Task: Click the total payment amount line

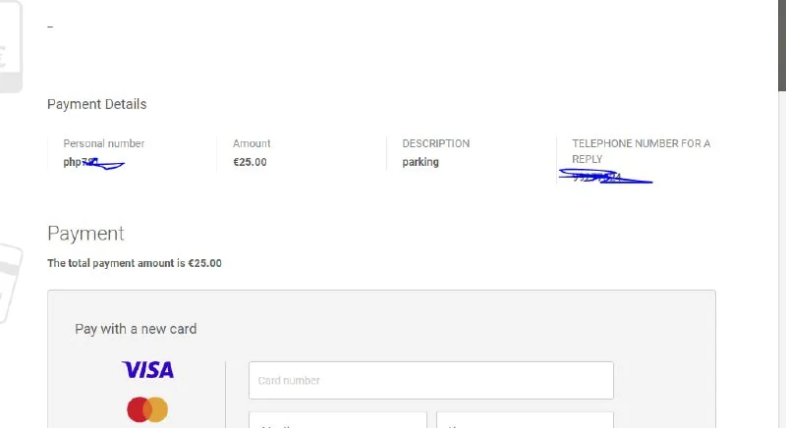Action: (135, 263)
